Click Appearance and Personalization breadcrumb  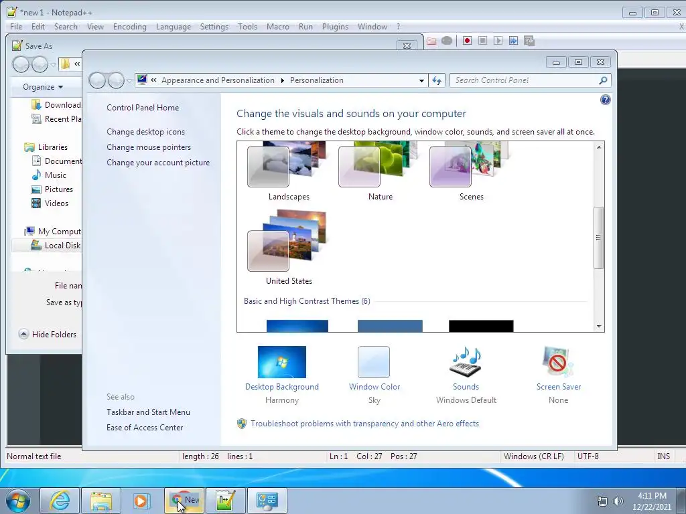click(x=218, y=80)
